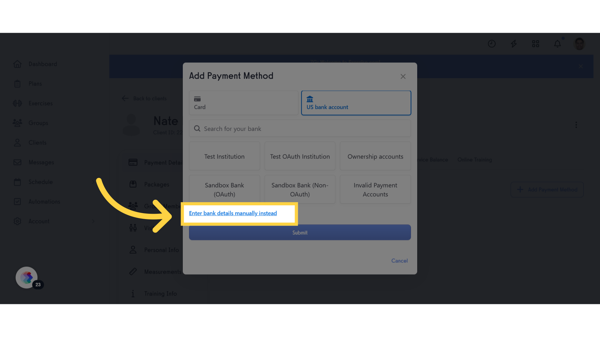Click the Enter bank details manually instead link
600x337 pixels.
click(x=233, y=213)
